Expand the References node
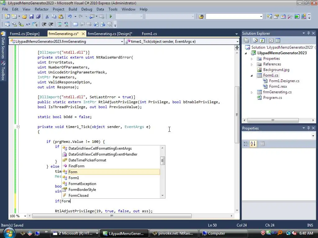318x238 pixels. tap(252, 64)
